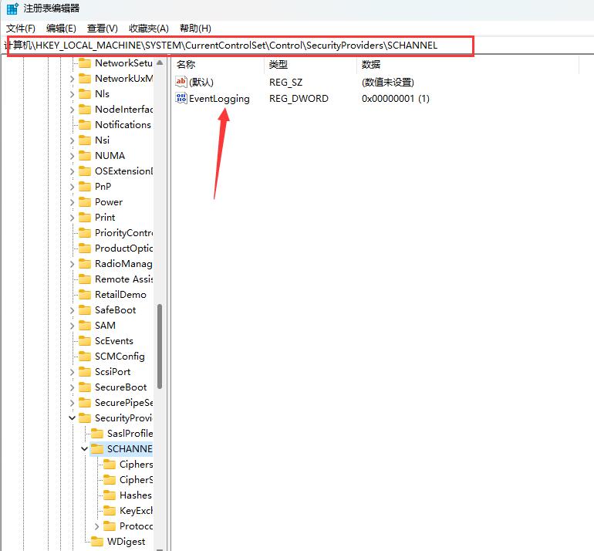Select the SCHANNEL folder icon
The height and width of the screenshot is (551, 594).
97,448
